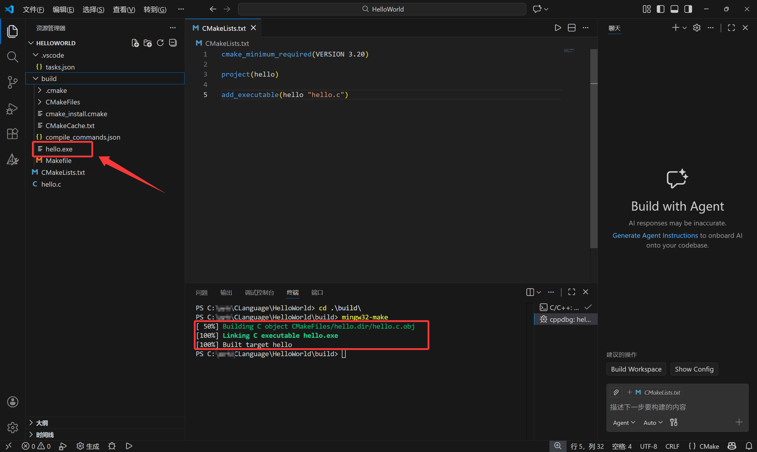This screenshot has height=452, width=757.
Task: Click the Build Workspace button
Action: tap(636, 369)
